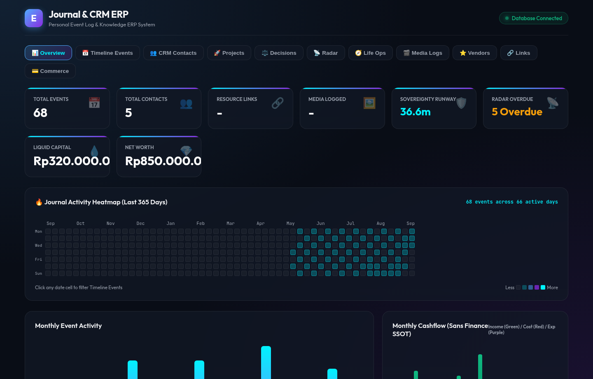Go to the Links tab
This screenshot has width=593, height=379.
(x=519, y=53)
